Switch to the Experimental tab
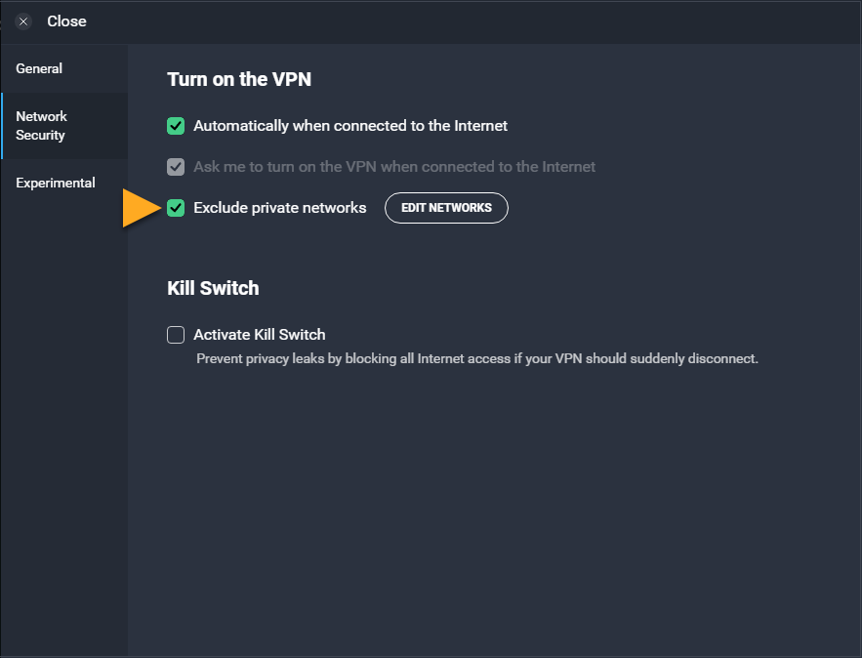The image size is (862, 658). coord(64,184)
